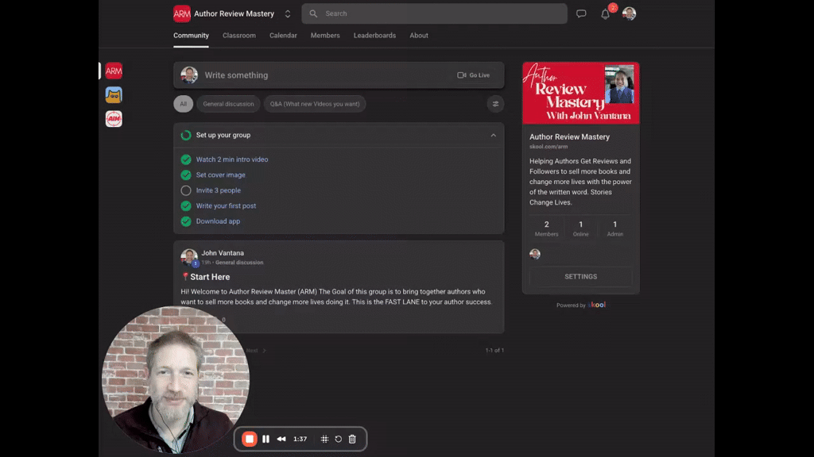Viewport: 814px width, 457px height.
Task: Collapse the Set up your group panel
Action: (493, 135)
